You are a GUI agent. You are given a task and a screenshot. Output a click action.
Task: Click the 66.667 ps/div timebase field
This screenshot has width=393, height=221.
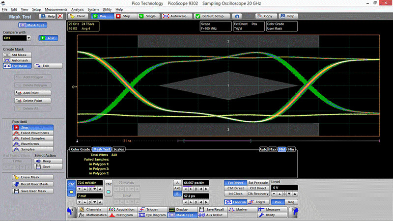(x=195, y=182)
